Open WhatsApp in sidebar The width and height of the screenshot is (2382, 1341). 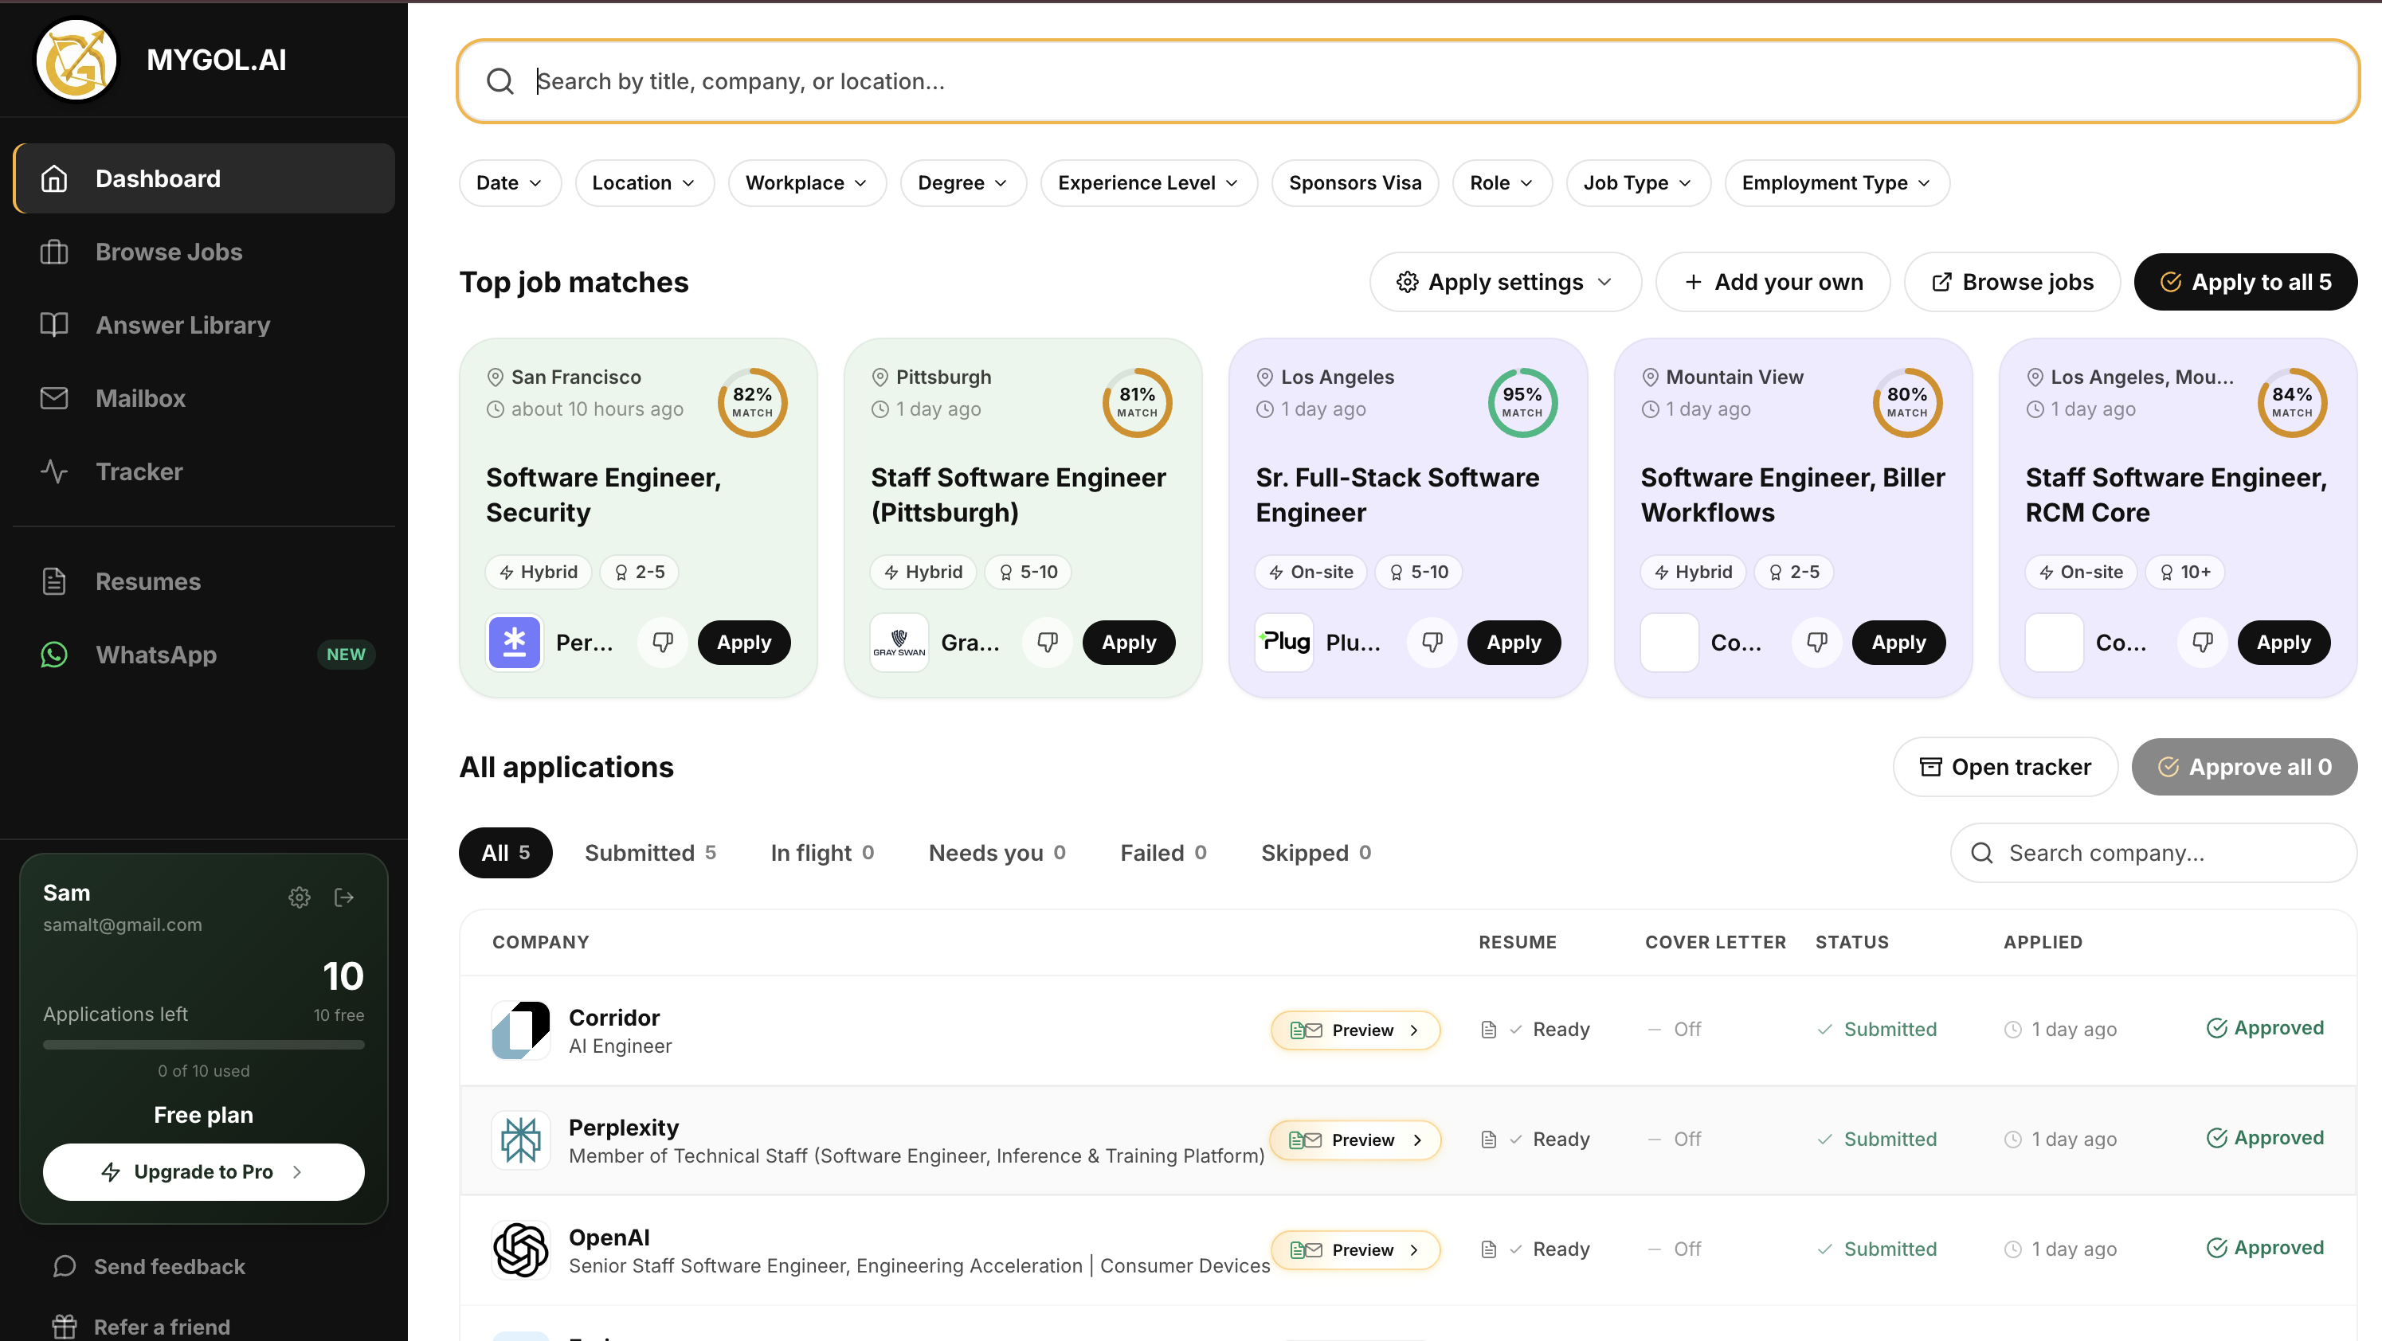[203, 655]
